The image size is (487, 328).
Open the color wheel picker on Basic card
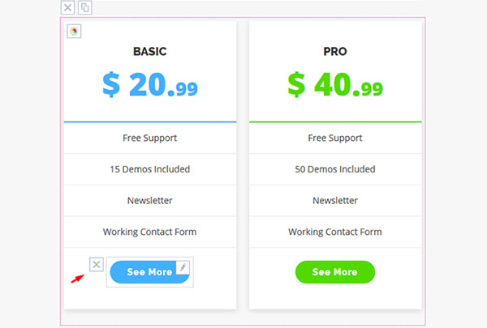(74, 32)
